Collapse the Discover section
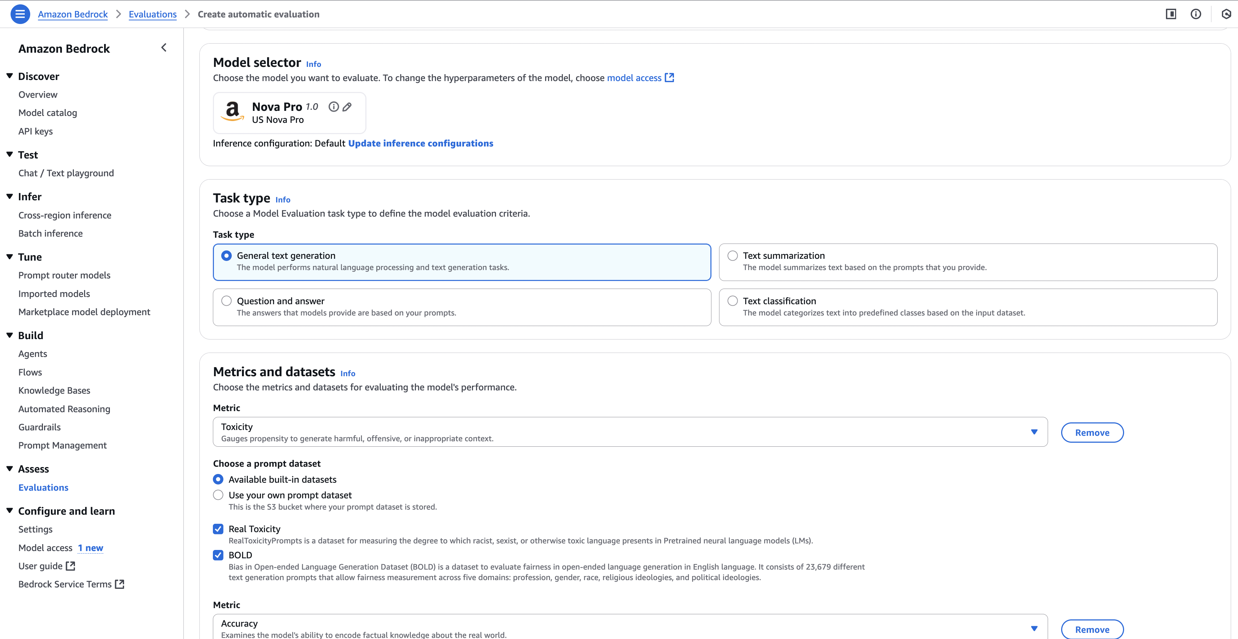Screen dimensions: 1238x639 [x=9, y=76]
